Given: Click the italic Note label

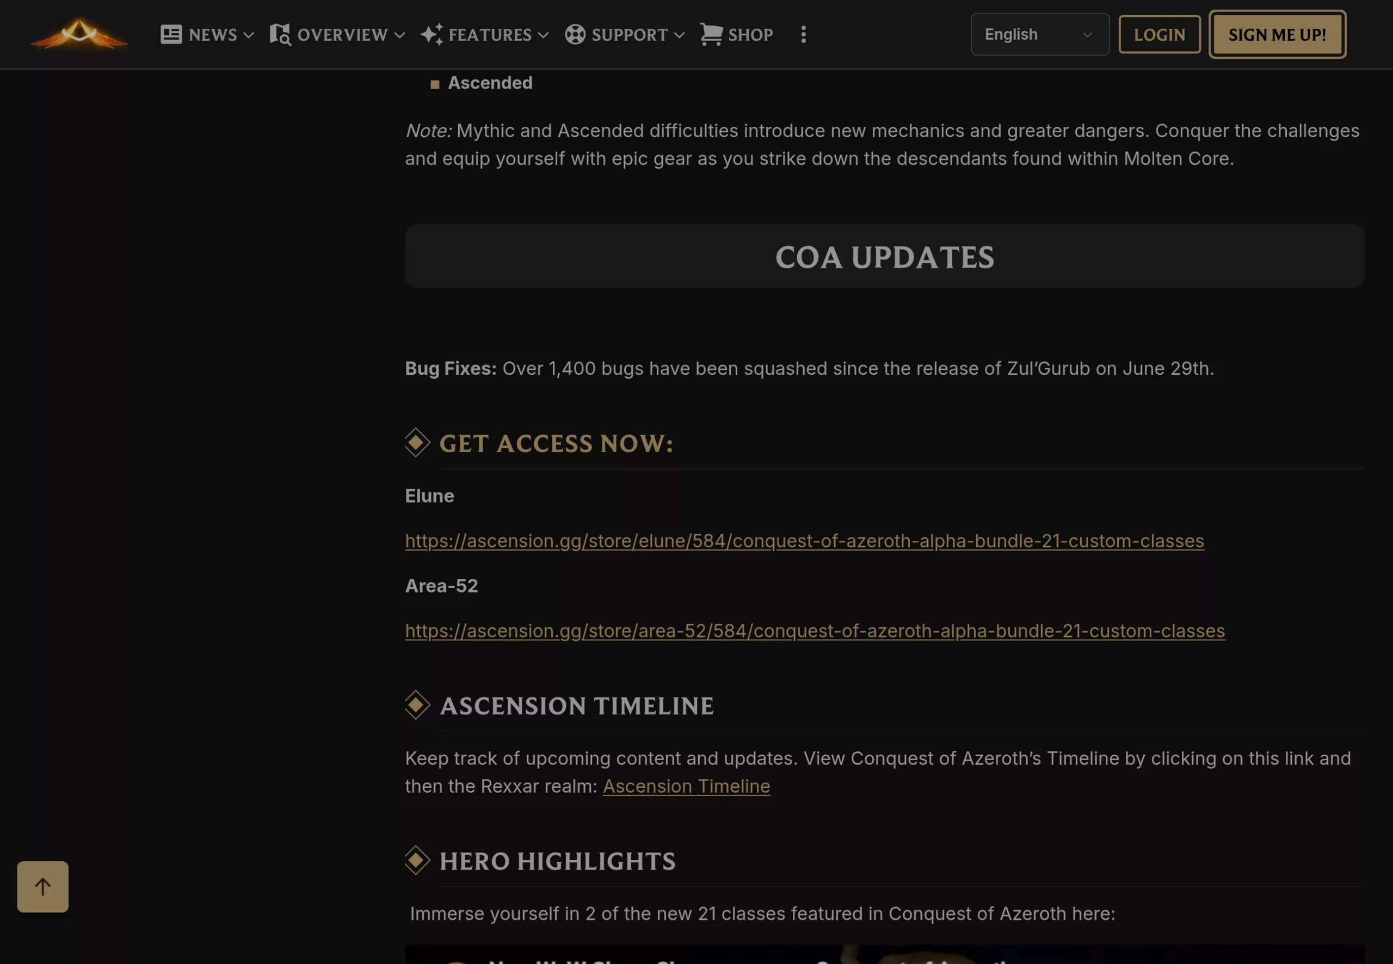Looking at the screenshot, I should tap(428, 131).
